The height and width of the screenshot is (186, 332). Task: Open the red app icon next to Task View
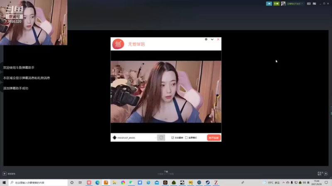coord(89,182)
